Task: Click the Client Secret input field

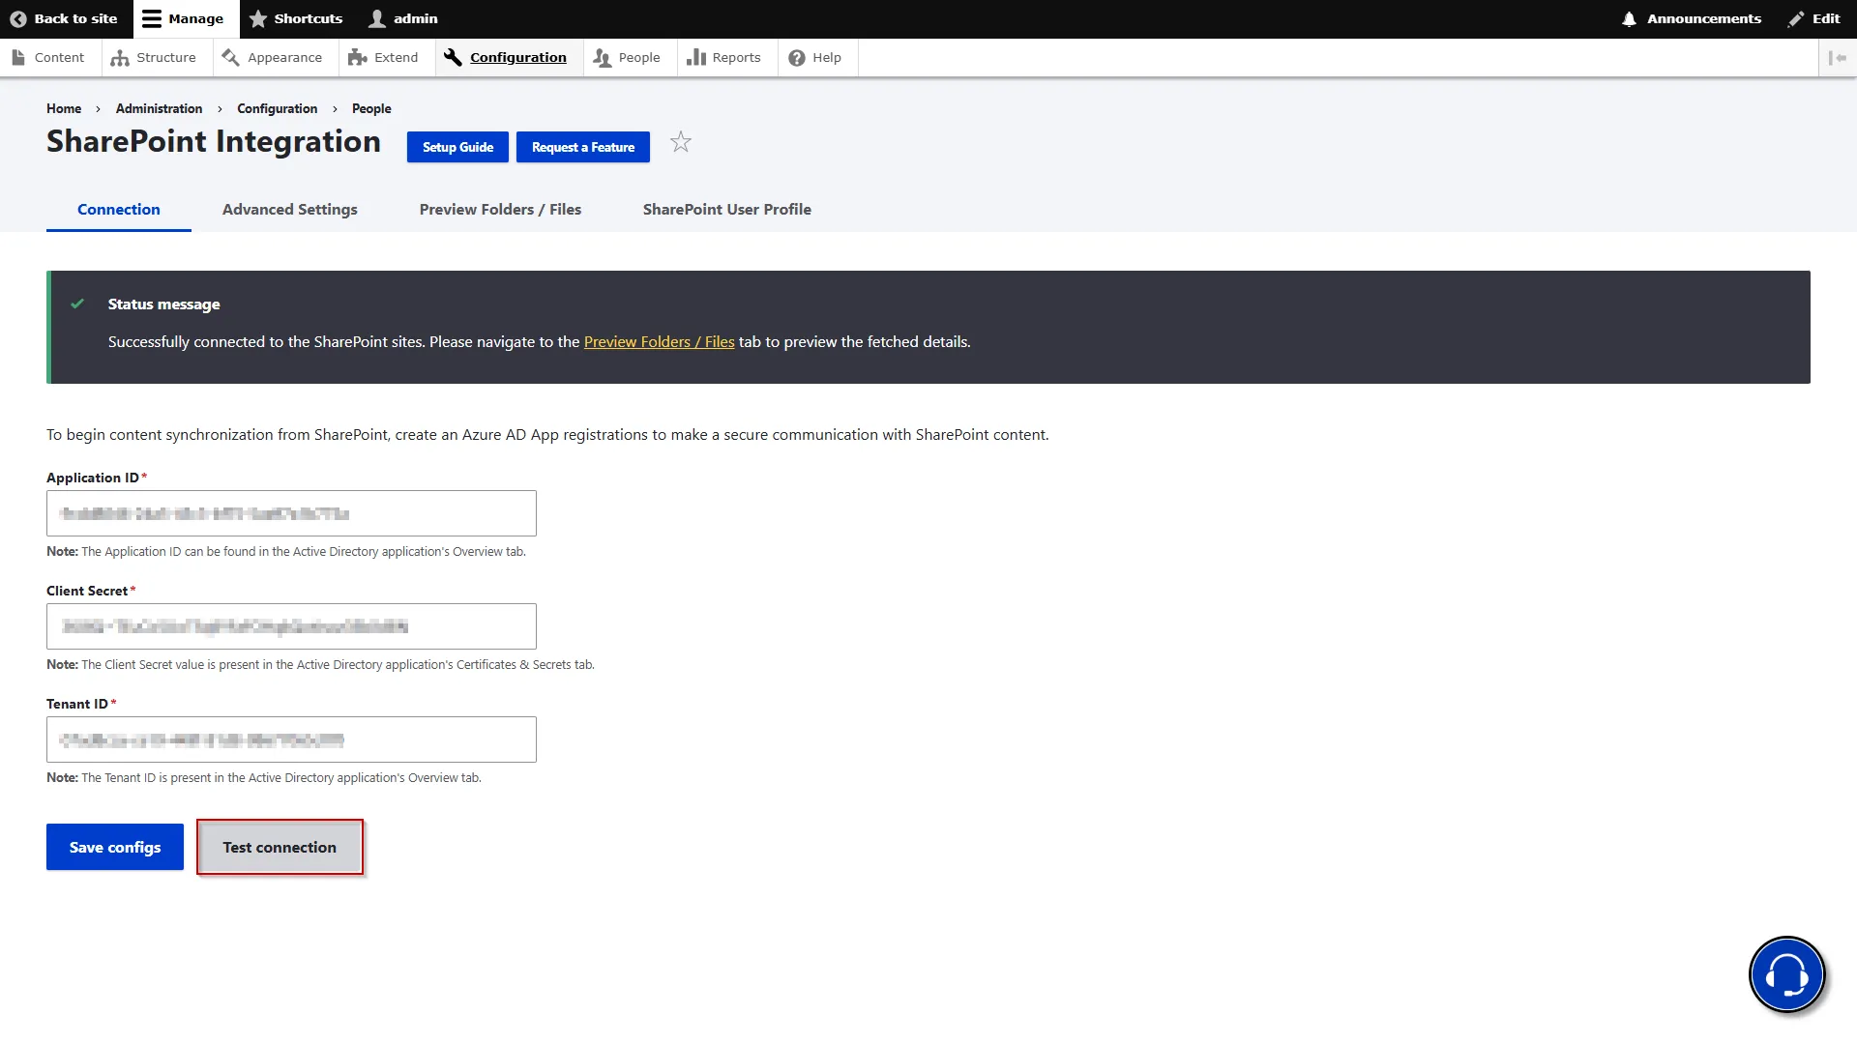Action: [291, 626]
